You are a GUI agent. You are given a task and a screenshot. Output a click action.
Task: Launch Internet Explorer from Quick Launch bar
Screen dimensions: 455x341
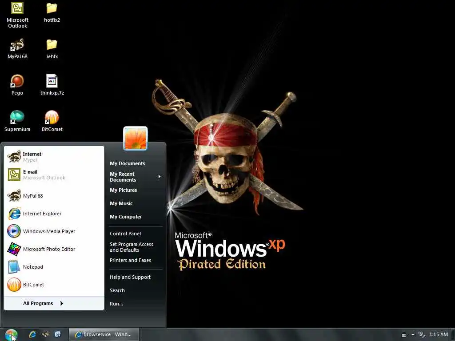(x=32, y=334)
